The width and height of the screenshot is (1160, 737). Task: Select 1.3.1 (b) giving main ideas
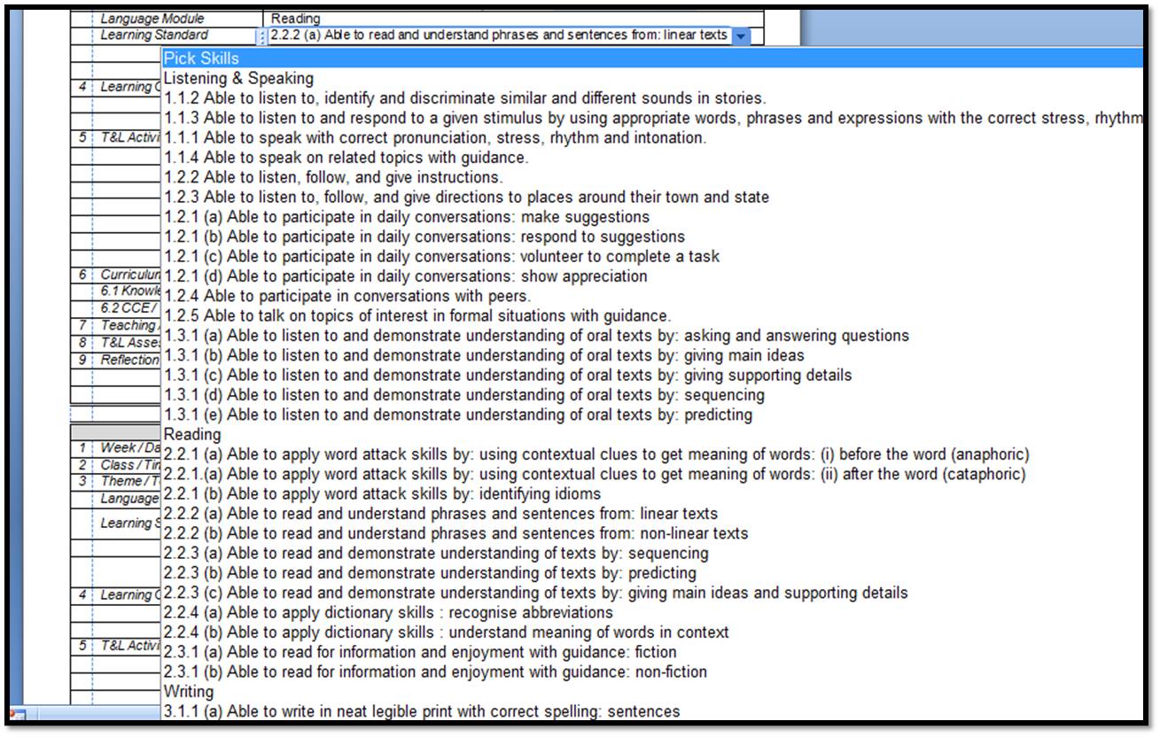484,355
